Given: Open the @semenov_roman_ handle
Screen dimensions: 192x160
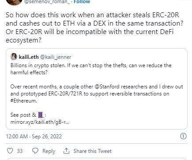Looking at the screenshot, I should tap(47, 2).
